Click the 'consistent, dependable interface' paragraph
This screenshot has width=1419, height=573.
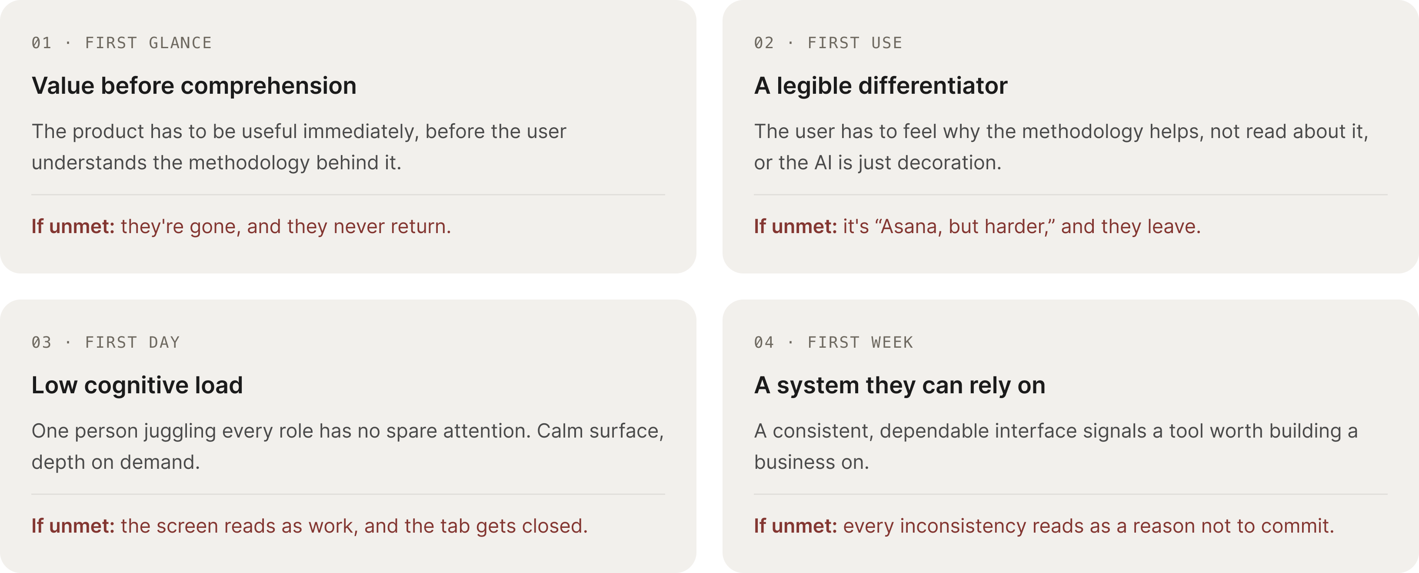click(x=1056, y=446)
